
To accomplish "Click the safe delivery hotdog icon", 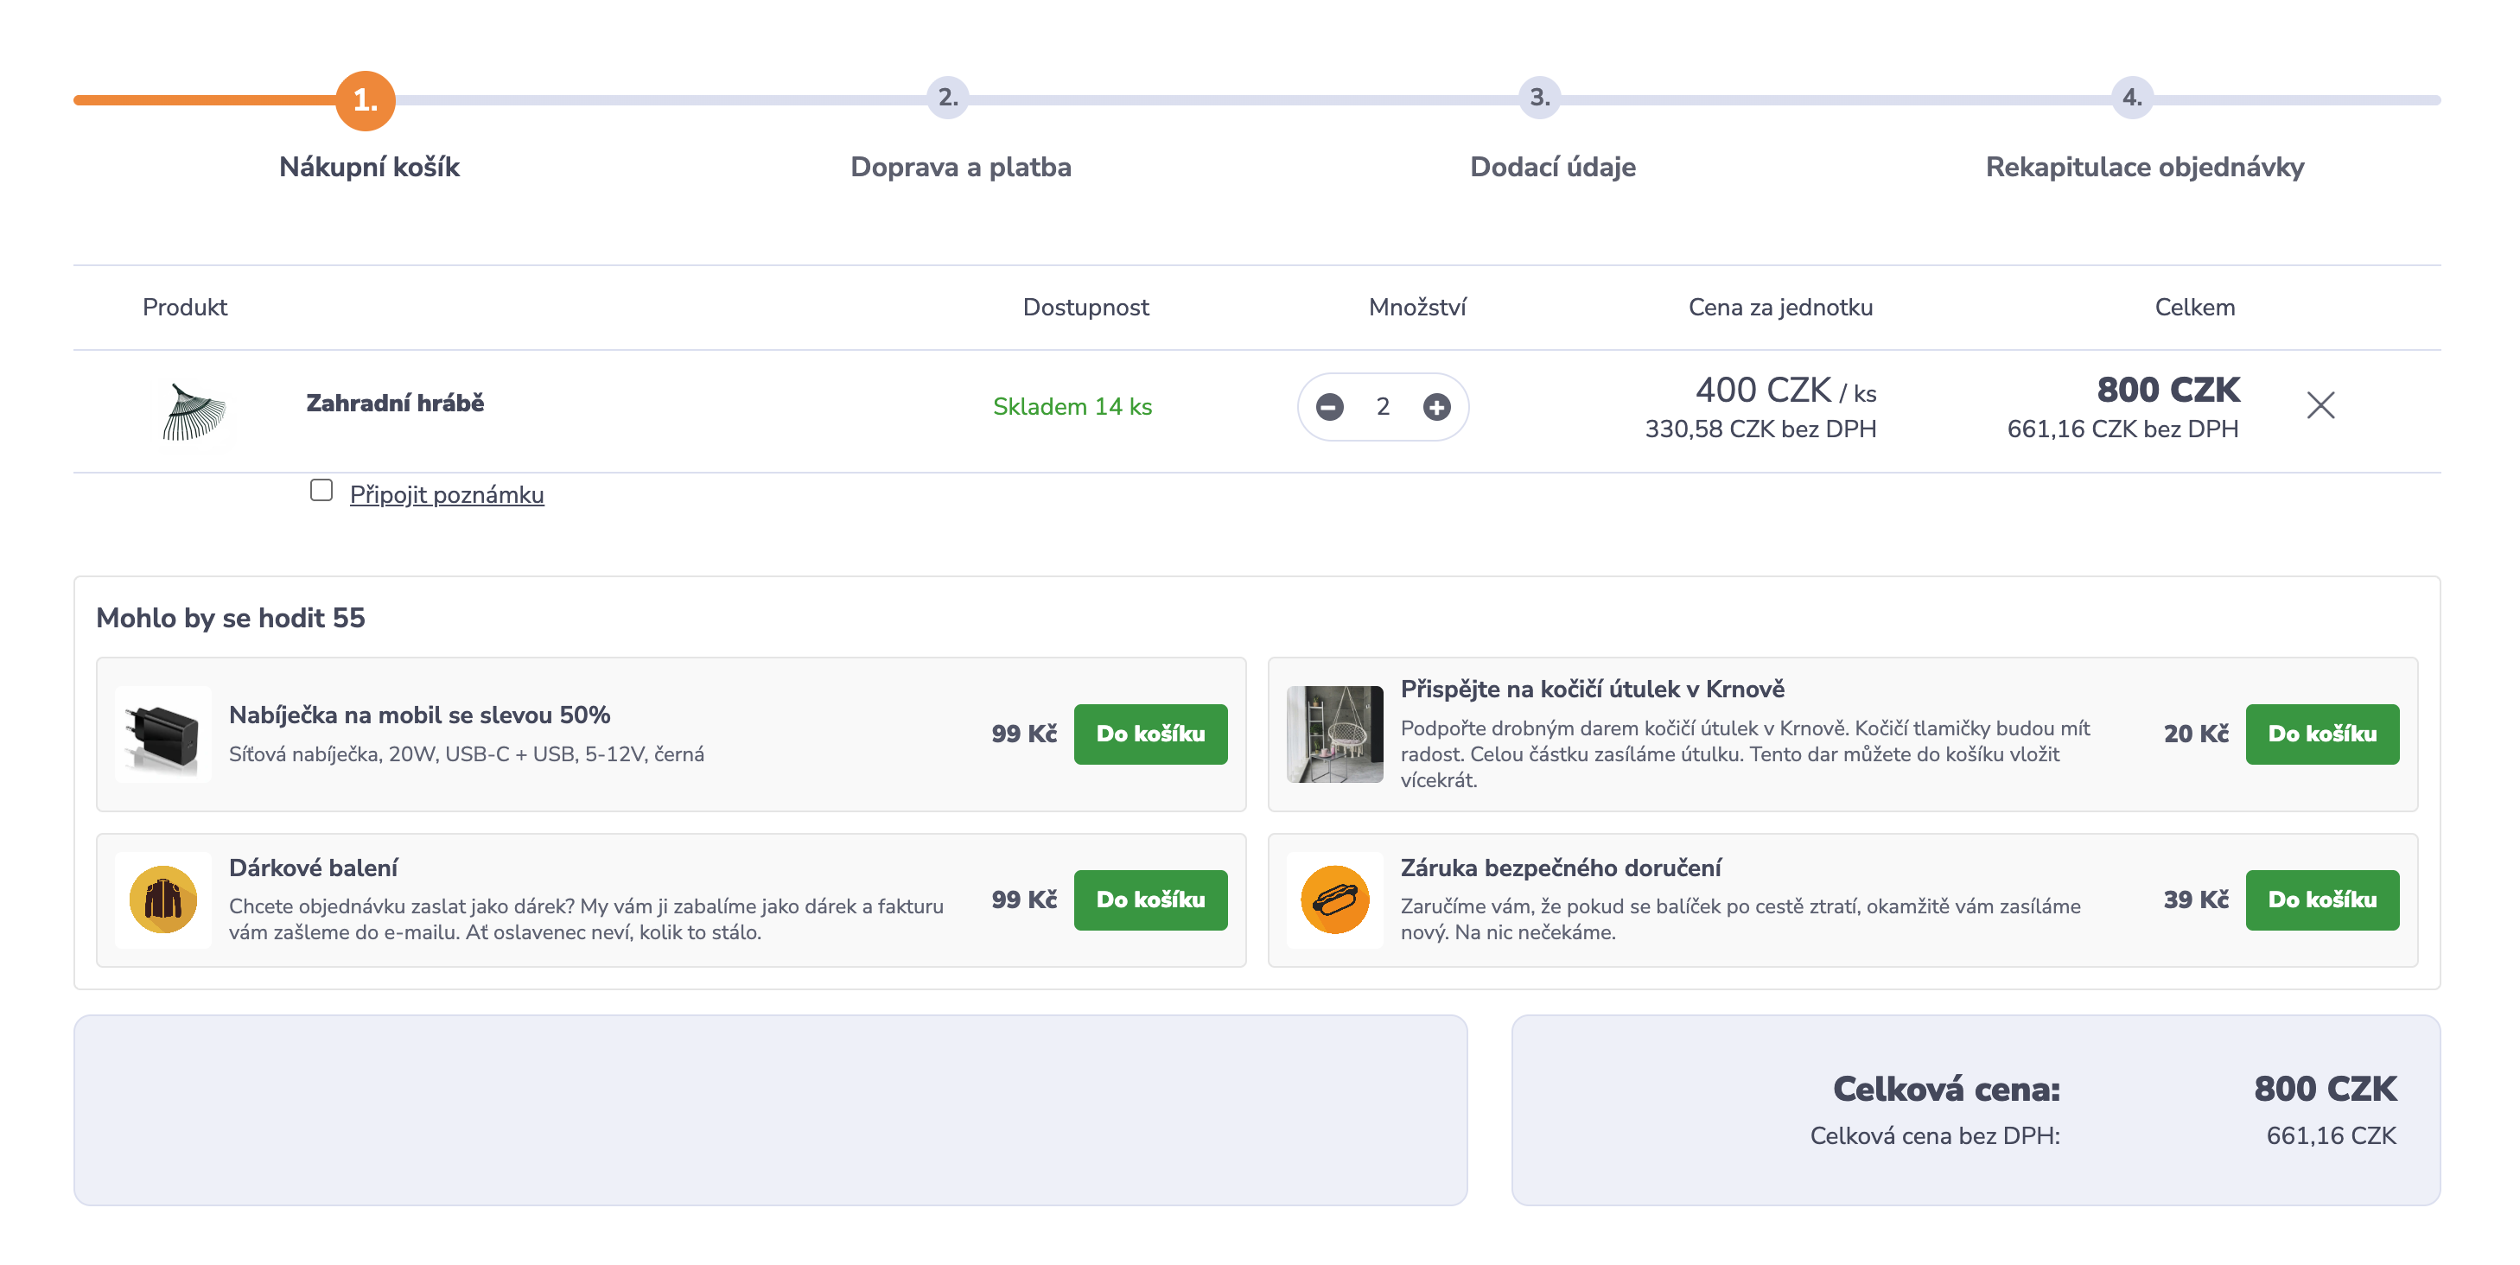I will (1334, 899).
